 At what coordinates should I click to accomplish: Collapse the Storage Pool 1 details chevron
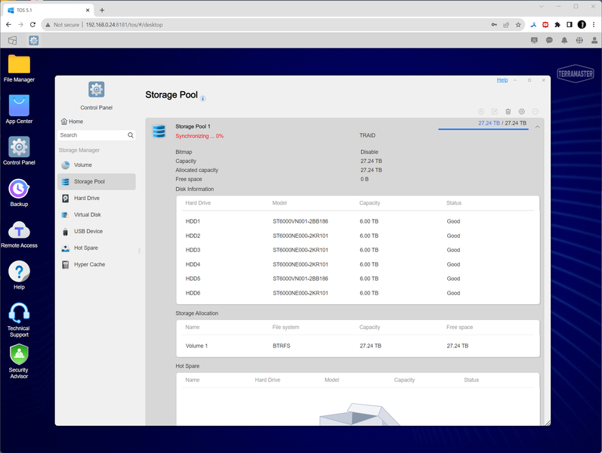[x=538, y=127]
